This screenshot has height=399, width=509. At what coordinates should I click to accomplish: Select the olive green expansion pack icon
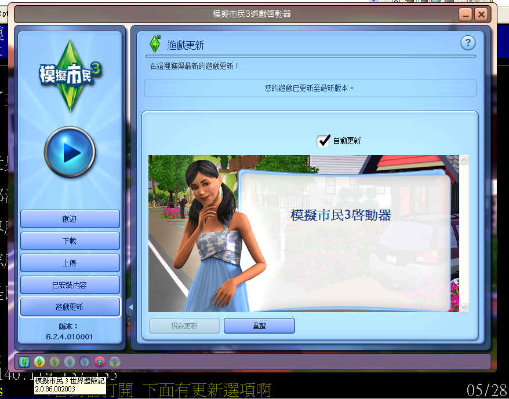coord(54,362)
